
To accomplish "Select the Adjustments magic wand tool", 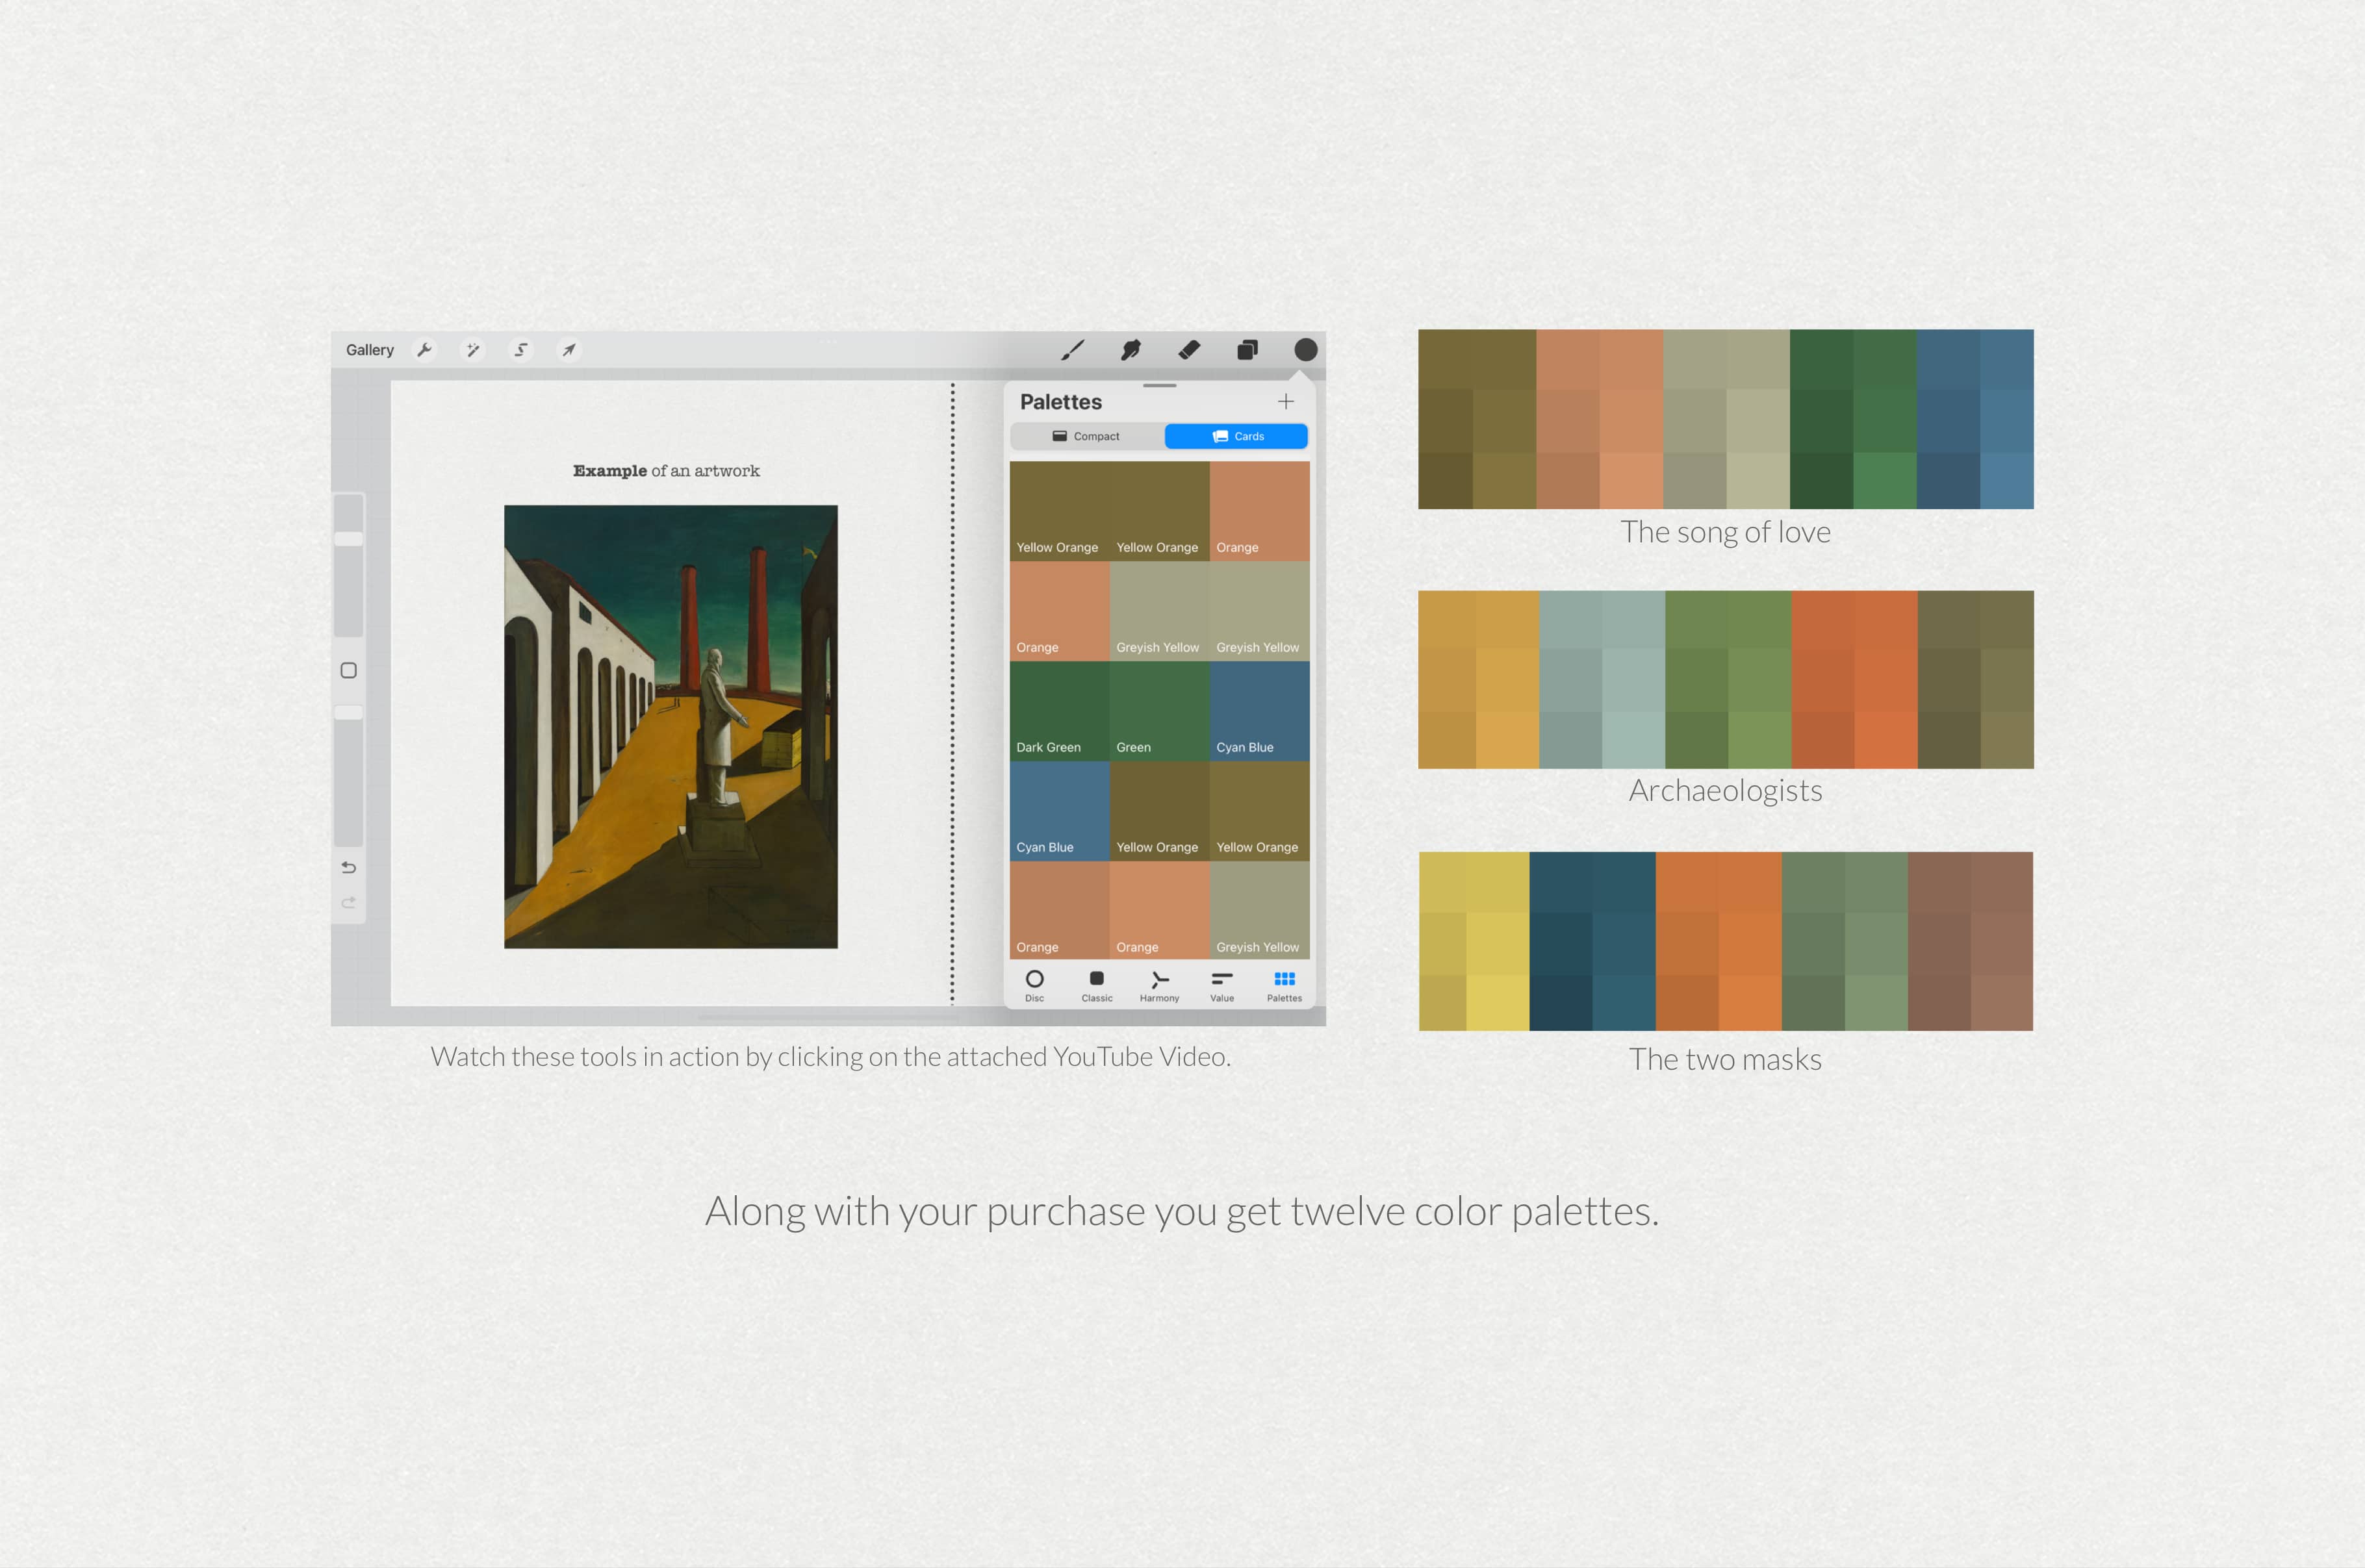I will point(473,349).
